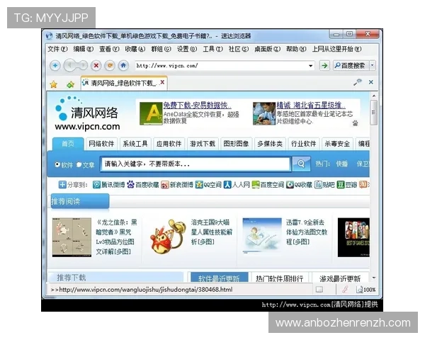425x340 pixels.
Task: Click the status bar popup-blocker icon
Action: coord(319,290)
